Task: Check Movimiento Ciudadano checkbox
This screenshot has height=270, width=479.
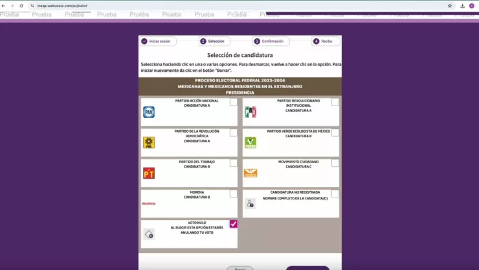Action: coord(335,163)
